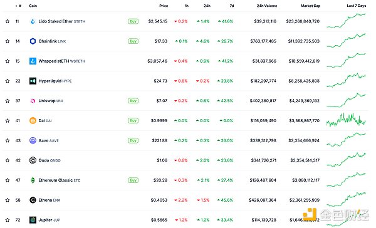Click the Hyperliquid coin logo
This screenshot has height=228, width=376.
(33, 81)
